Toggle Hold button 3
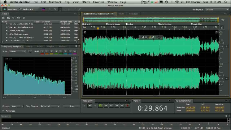Image resolution: width=231 pixels, height=130 pixels. [x=52, y=51]
